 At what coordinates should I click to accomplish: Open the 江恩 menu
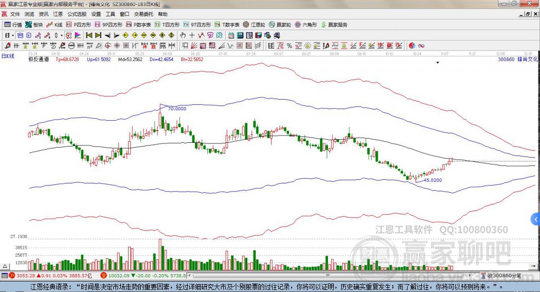tap(58, 14)
